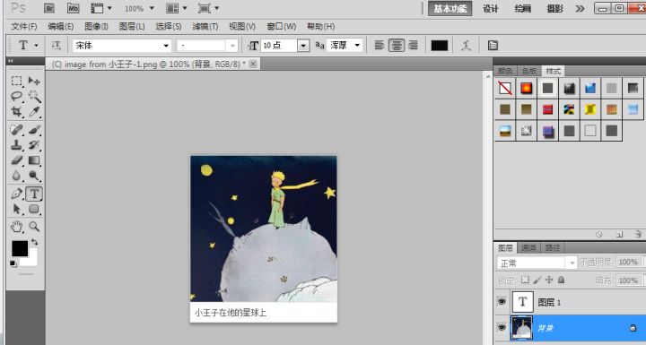The height and width of the screenshot is (345, 646).
Task: Switch to the 色板 tab
Action: coord(529,71)
